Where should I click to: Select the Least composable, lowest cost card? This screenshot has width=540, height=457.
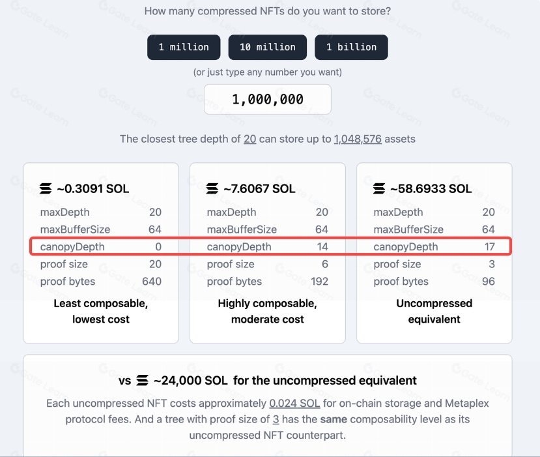pos(101,253)
